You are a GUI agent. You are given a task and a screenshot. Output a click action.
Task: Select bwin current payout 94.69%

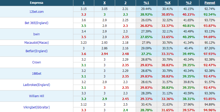tap(210, 37)
